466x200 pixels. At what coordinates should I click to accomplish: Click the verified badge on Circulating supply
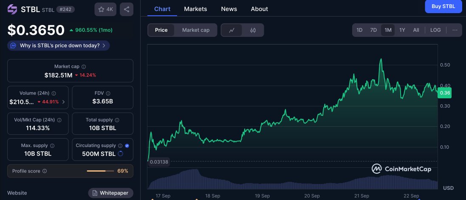(127, 146)
